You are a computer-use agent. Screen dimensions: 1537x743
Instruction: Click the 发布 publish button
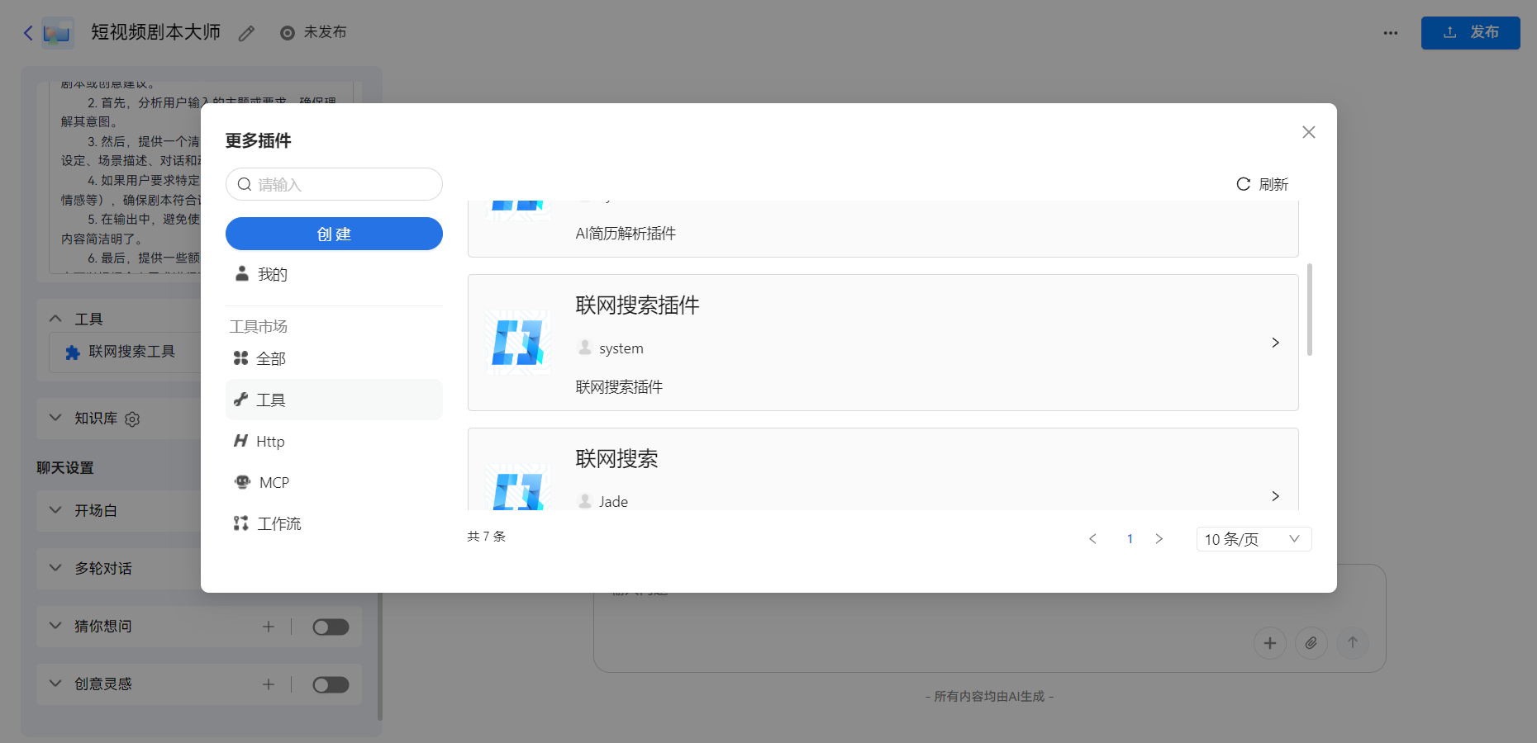(x=1470, y=33)
